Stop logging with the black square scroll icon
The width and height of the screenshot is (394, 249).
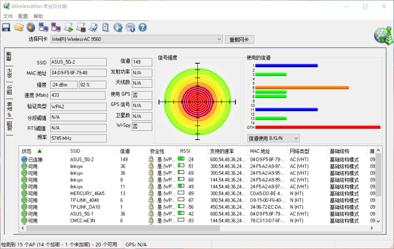tap(81, 27)
